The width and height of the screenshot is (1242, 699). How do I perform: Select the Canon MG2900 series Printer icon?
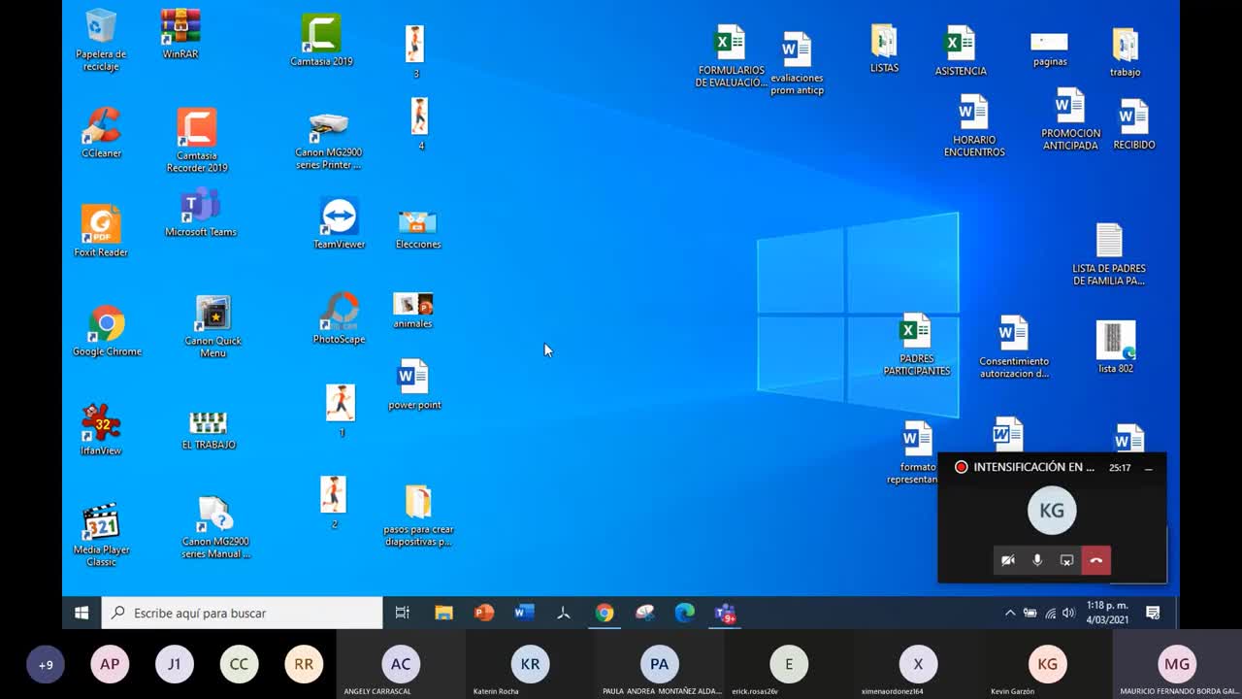tap(328, 141)
